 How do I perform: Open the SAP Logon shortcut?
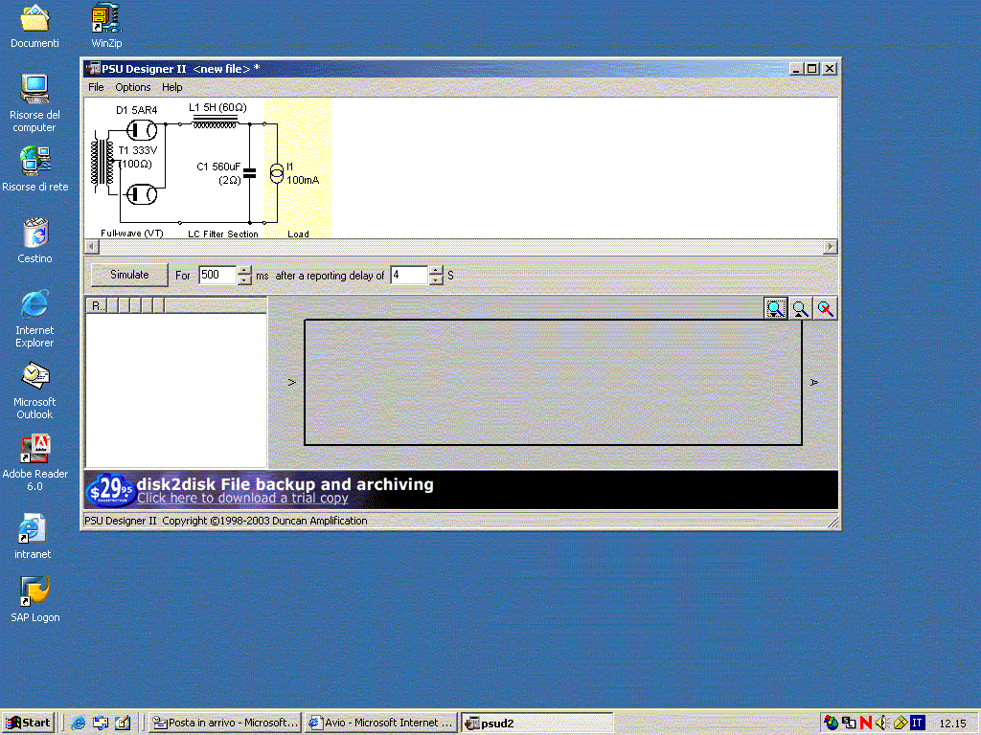(x=34, y=600)
